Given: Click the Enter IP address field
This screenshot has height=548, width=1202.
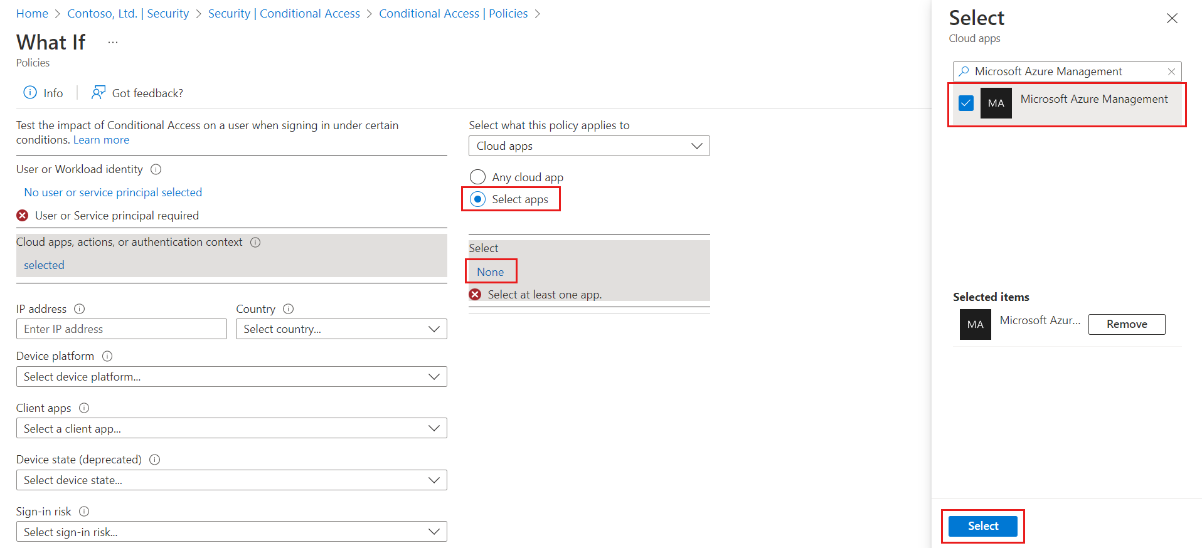Looking at the screenshot, I should click(122, 329).
